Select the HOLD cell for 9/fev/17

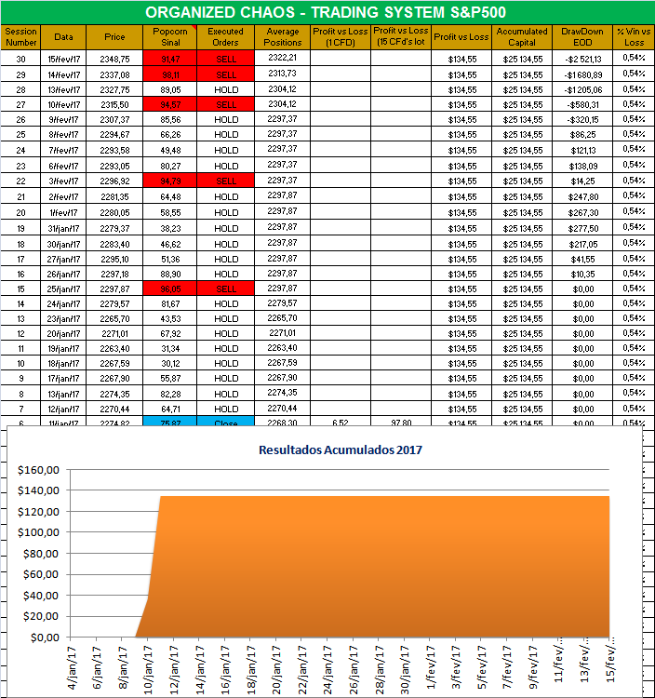click(x=225, y=119)
